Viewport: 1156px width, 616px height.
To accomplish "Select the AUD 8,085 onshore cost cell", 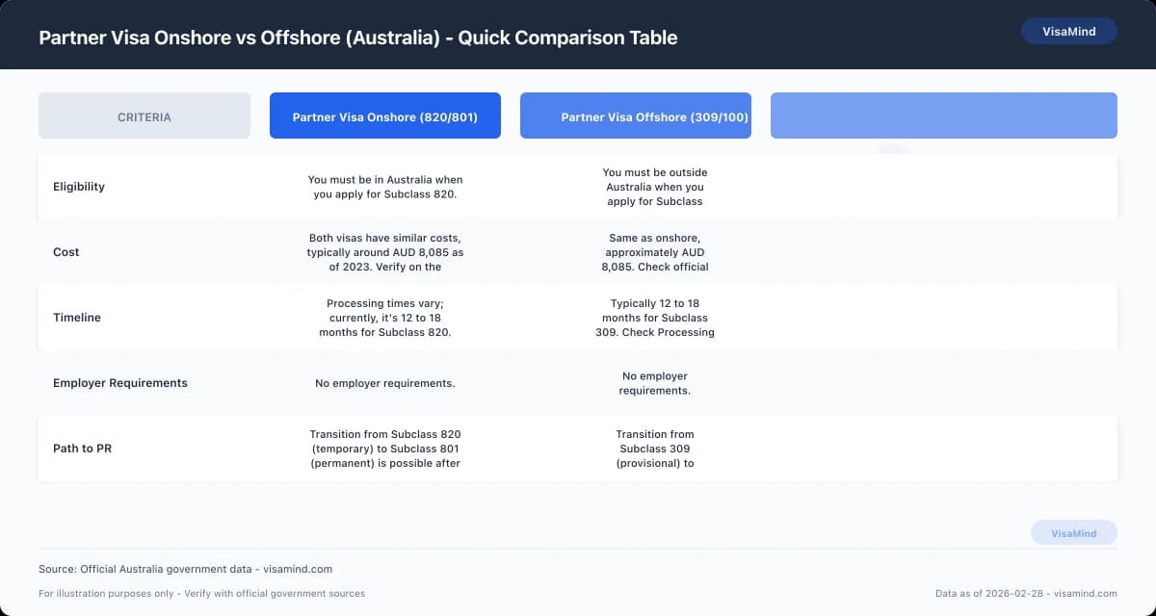I will pos(384,252).
